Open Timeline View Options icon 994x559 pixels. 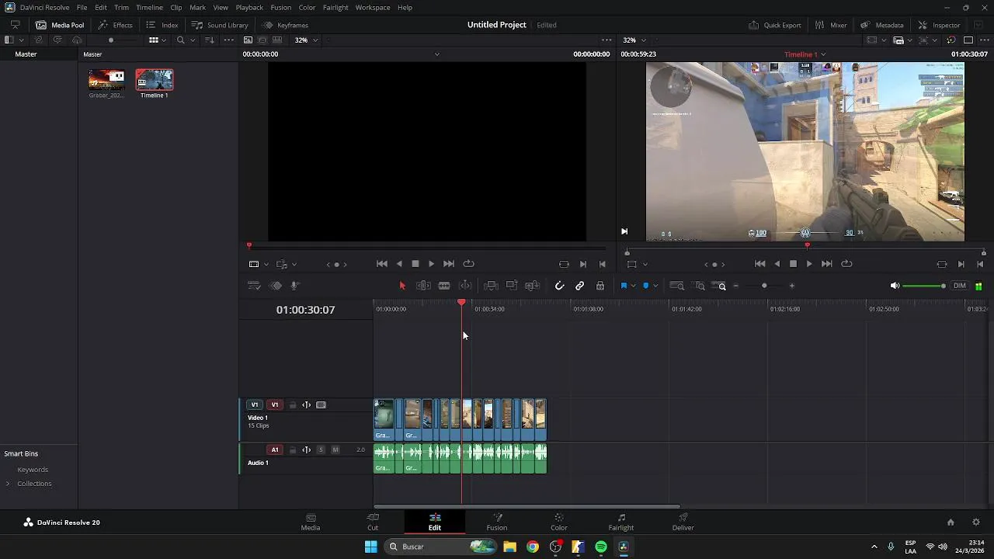(x=254, y=286)
